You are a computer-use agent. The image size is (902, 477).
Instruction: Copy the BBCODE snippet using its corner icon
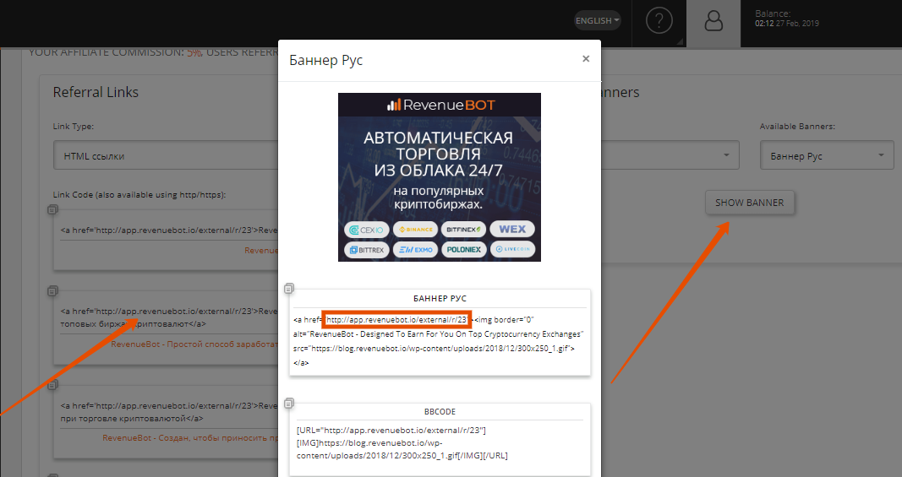[x=288, y=403]
